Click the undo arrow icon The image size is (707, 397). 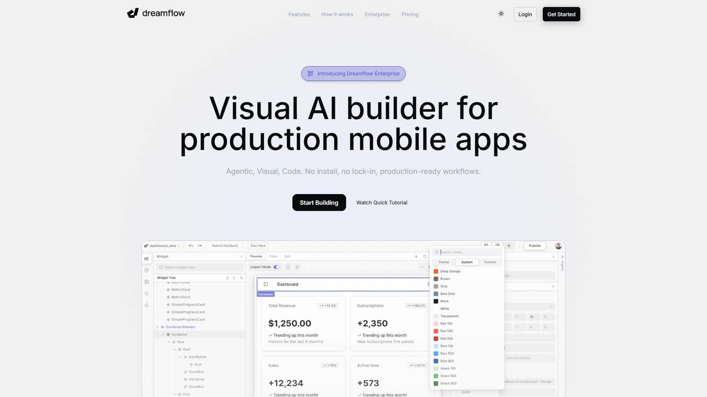pyautogui.click(x=190, y=246)
